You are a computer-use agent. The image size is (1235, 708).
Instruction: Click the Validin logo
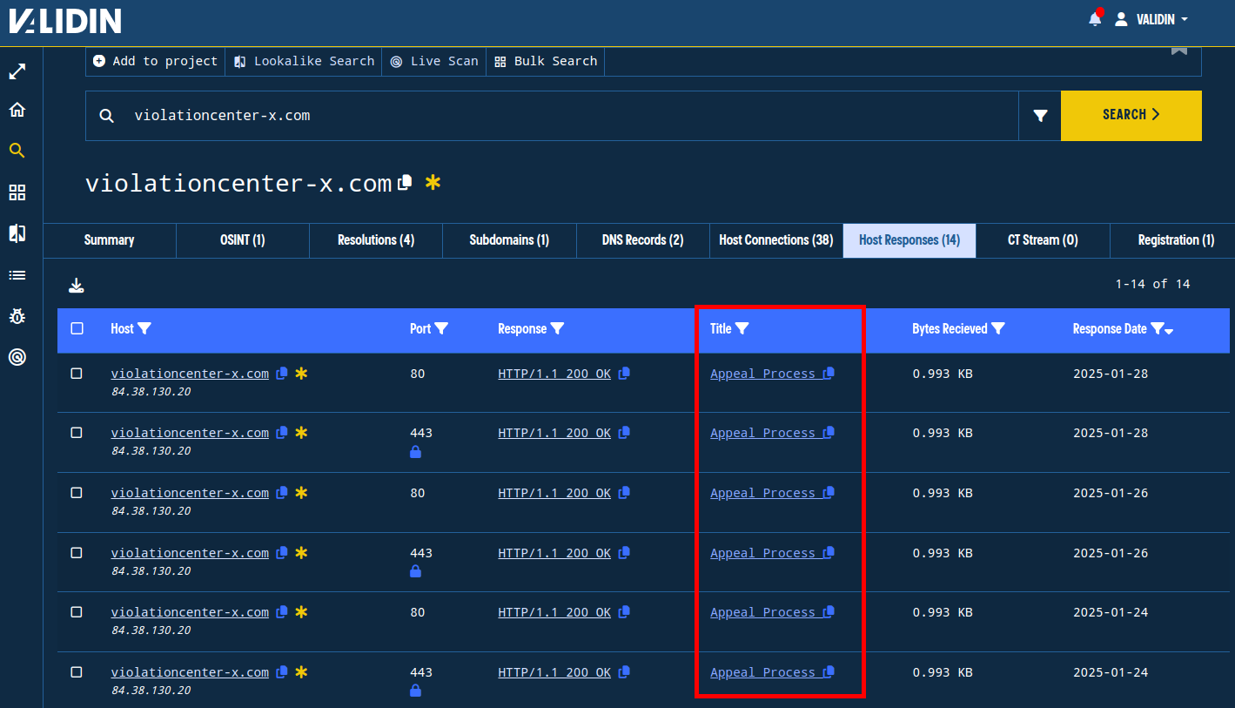tap(65, 20)
